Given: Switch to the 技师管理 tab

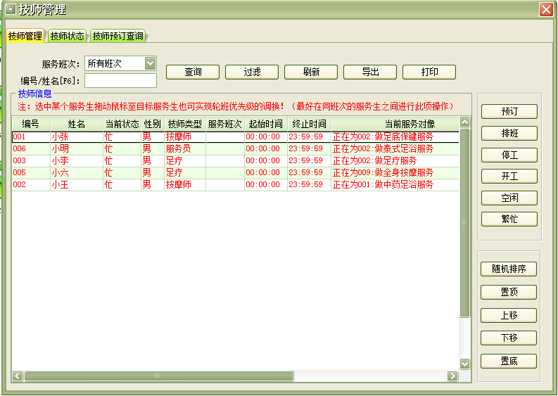Looking at the screenshot, I should click(x=25, y=36).
